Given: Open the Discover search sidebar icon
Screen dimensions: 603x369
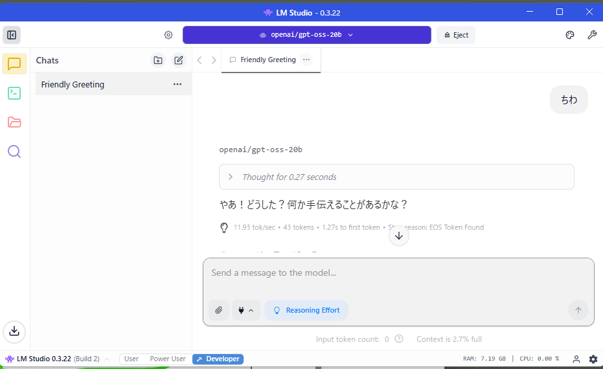Looking at the screenshot, I should (x=14, y=151).
